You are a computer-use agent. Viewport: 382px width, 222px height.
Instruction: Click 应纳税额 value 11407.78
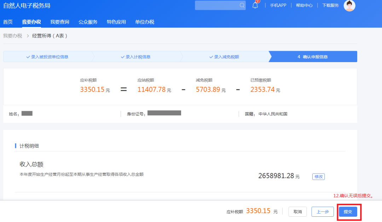point(151,90)
